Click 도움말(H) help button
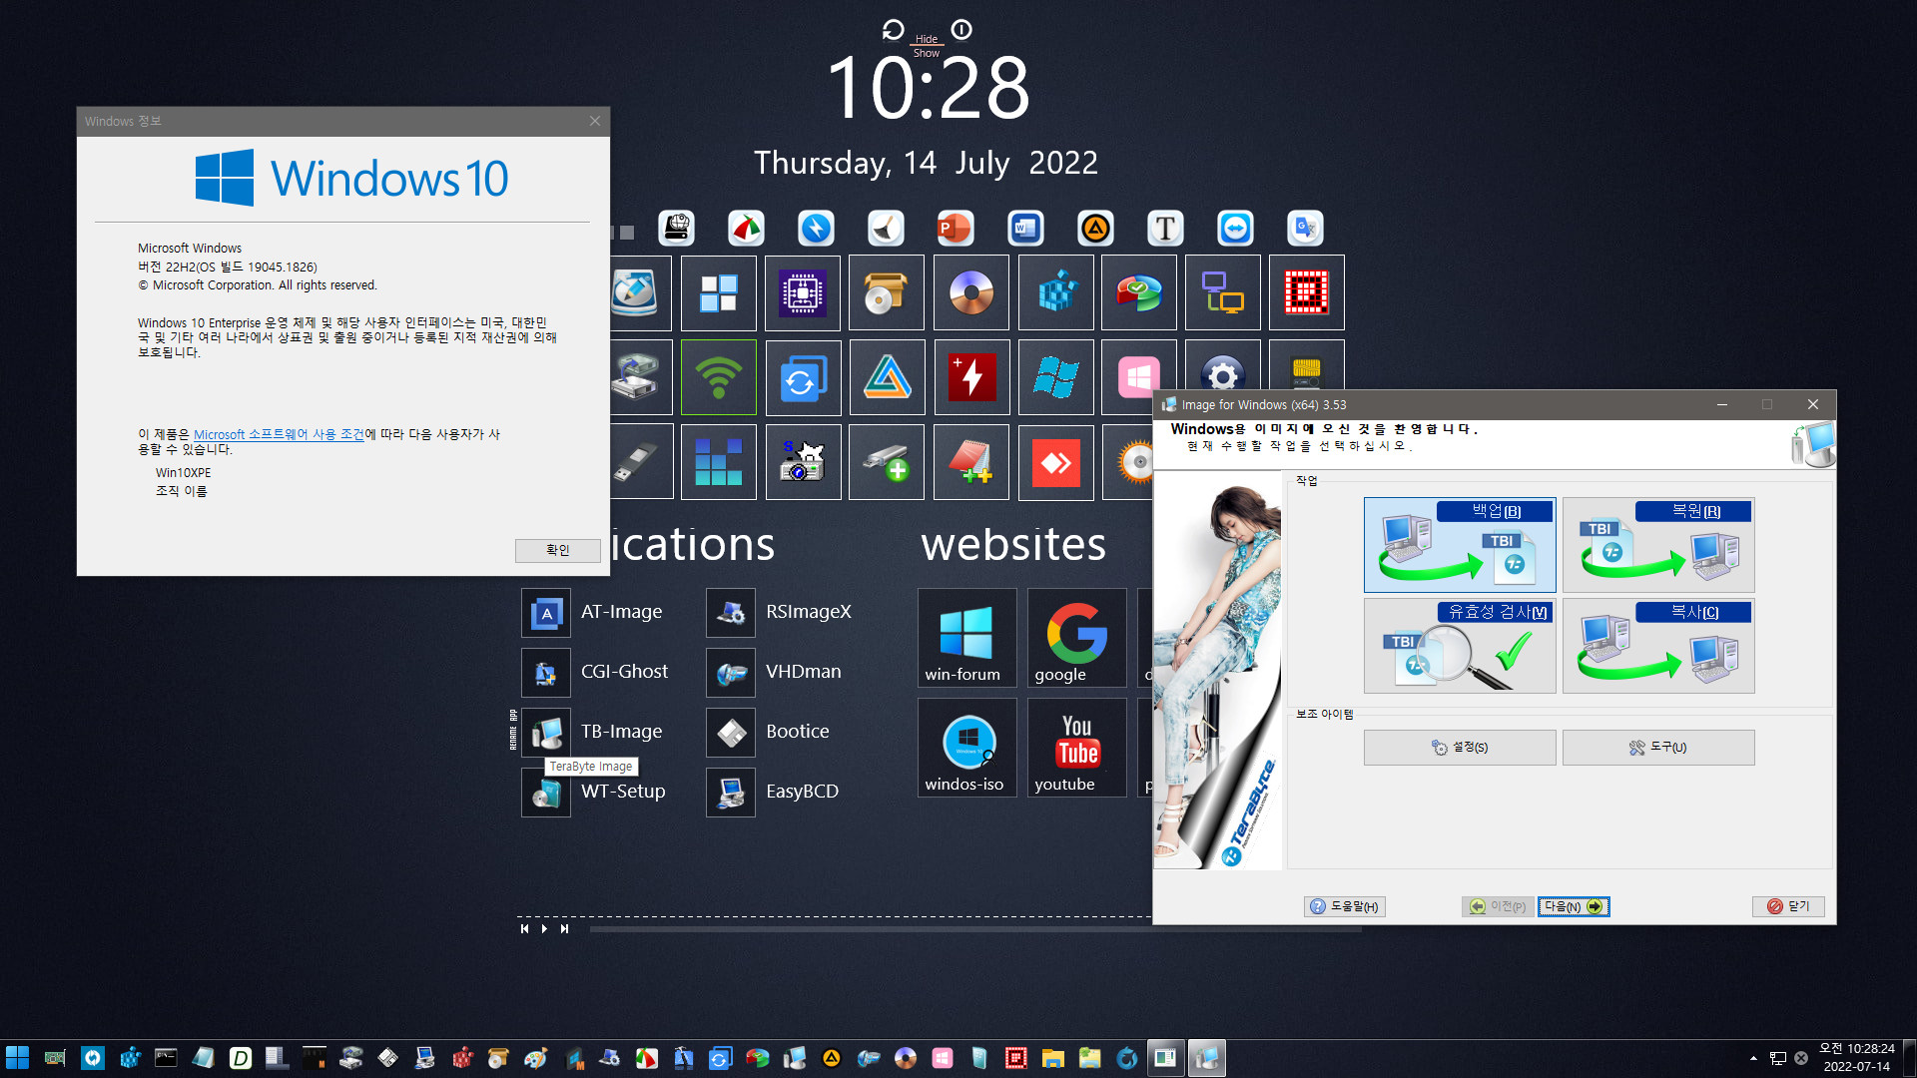 click(x=1344, y=906)
